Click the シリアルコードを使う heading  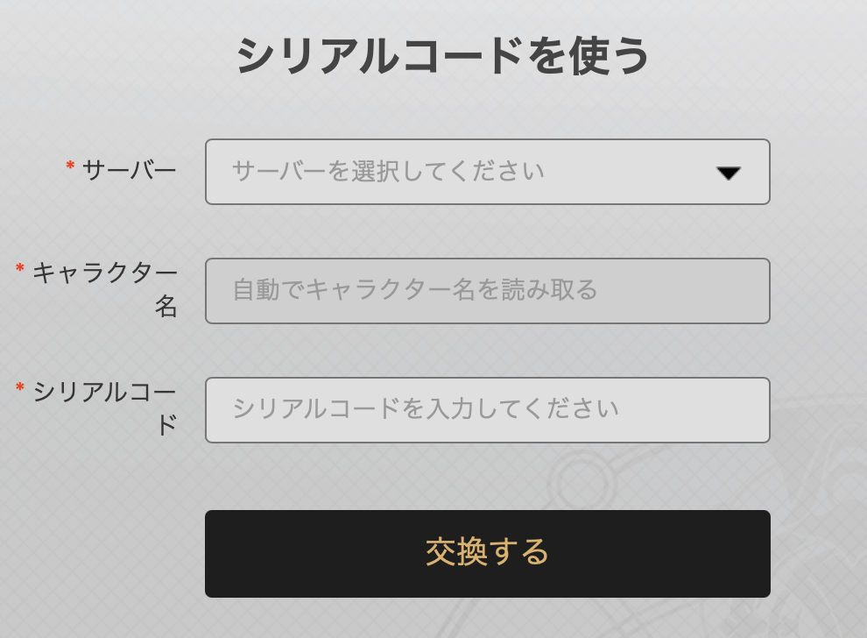tap(442, 56)
